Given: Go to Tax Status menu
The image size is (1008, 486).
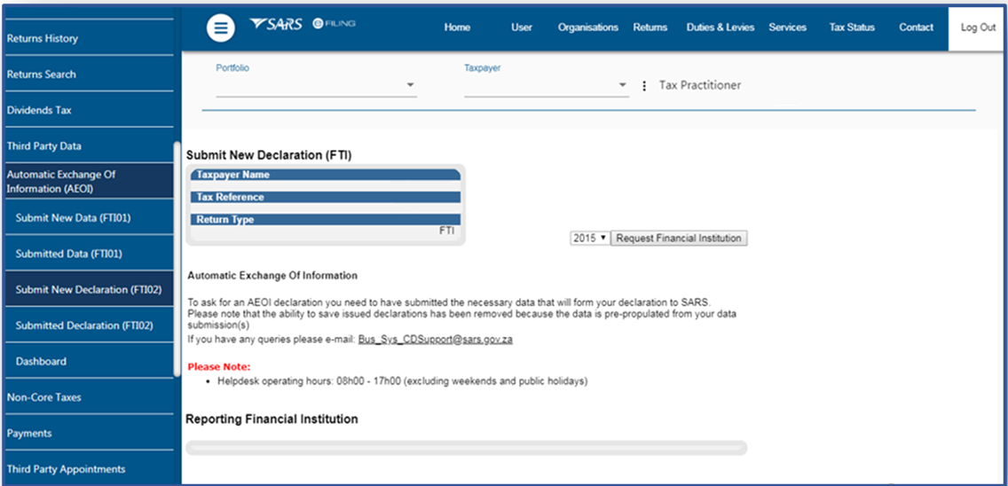Looking at the screenshot, I should tap(851, 27).
